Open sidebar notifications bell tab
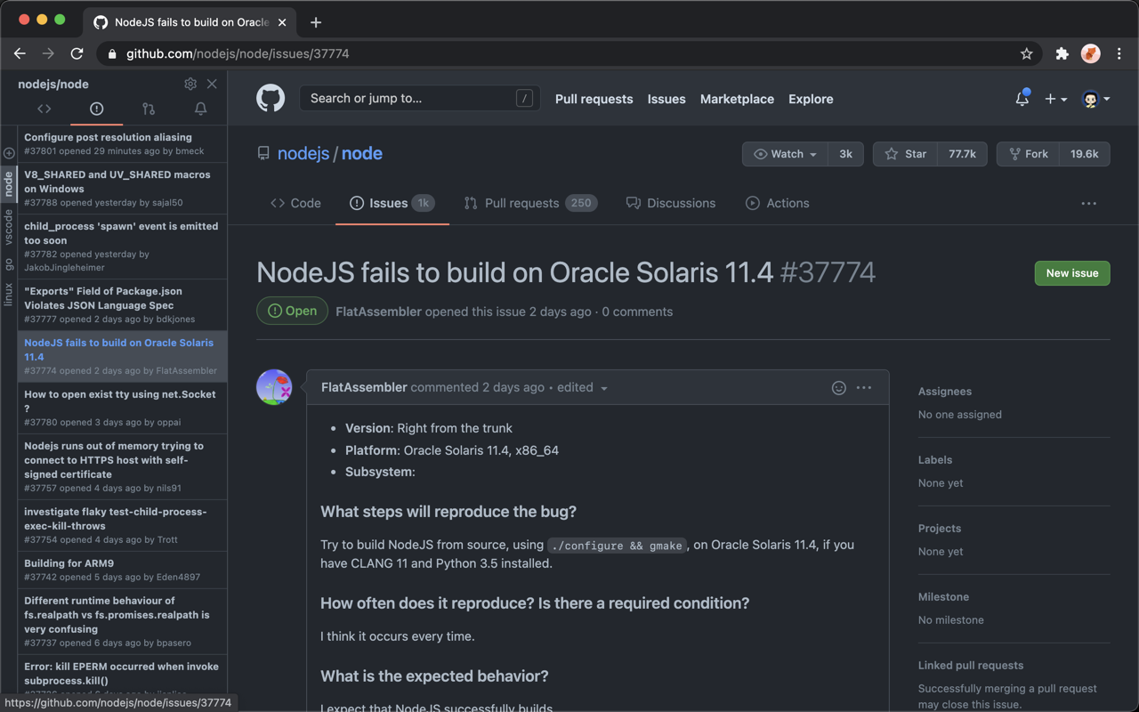 [x=201, y=109]
